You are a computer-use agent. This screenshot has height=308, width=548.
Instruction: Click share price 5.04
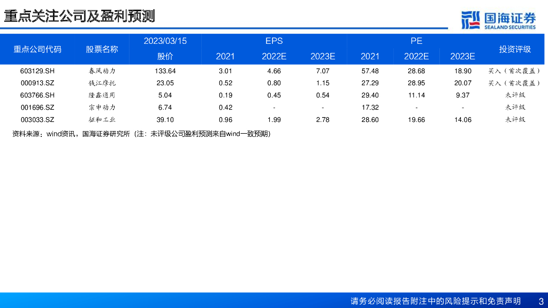165,95
